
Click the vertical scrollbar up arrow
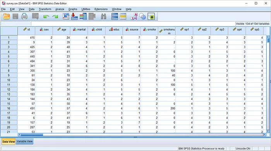[x=268, y=37]
